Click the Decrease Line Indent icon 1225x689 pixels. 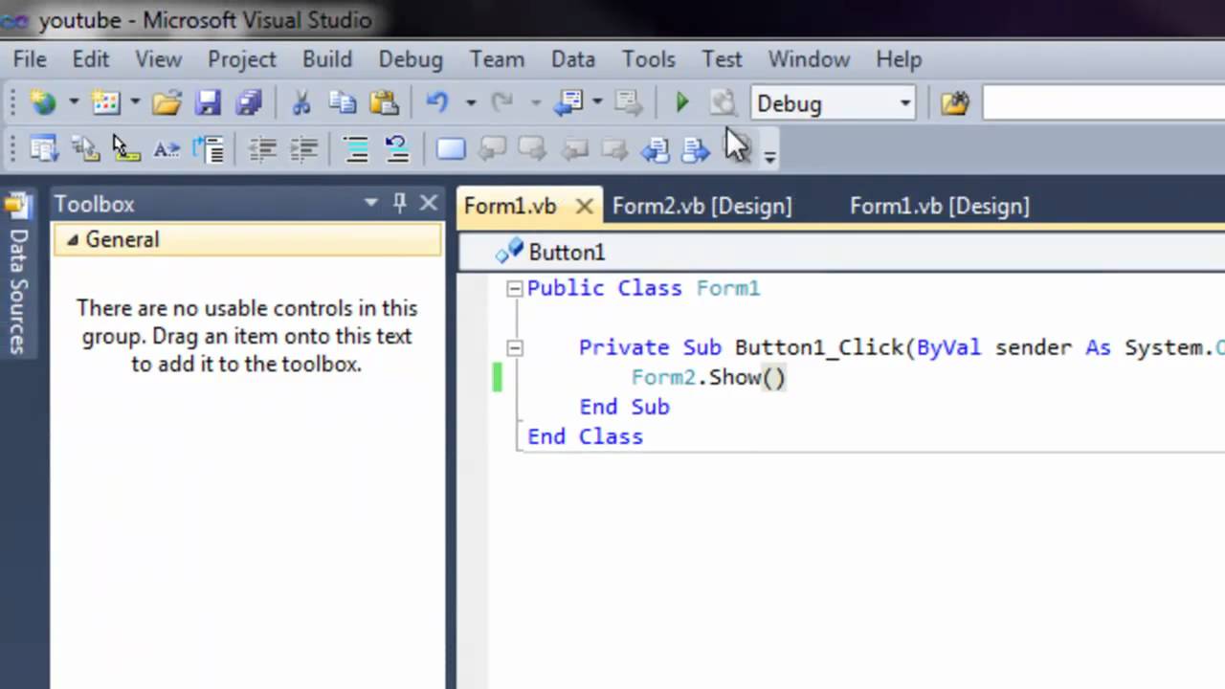[x=261, y=148]
